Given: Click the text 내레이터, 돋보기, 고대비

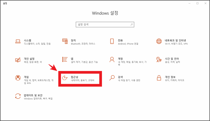Looking at the screenshot, I should (x=83, y=80).
